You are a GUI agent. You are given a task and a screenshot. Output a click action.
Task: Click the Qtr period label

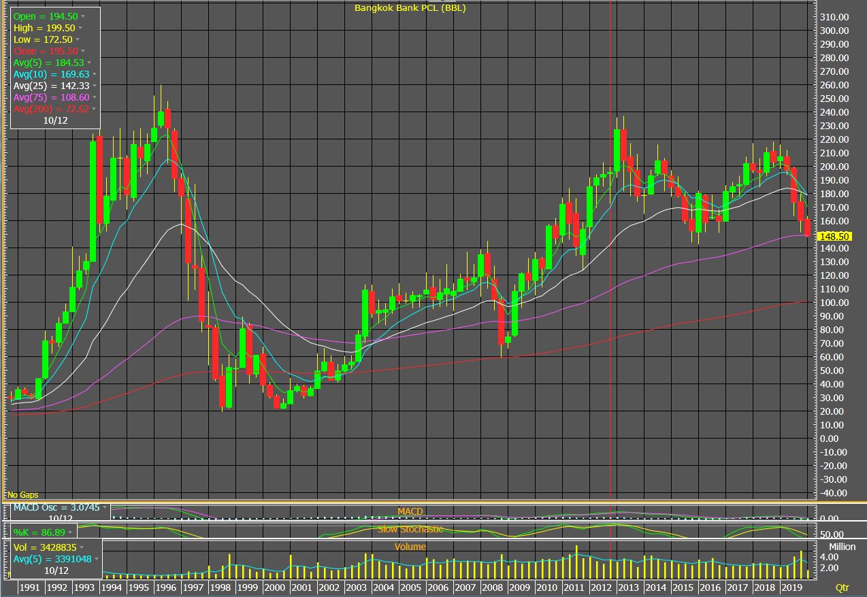[x=842, y=586]
